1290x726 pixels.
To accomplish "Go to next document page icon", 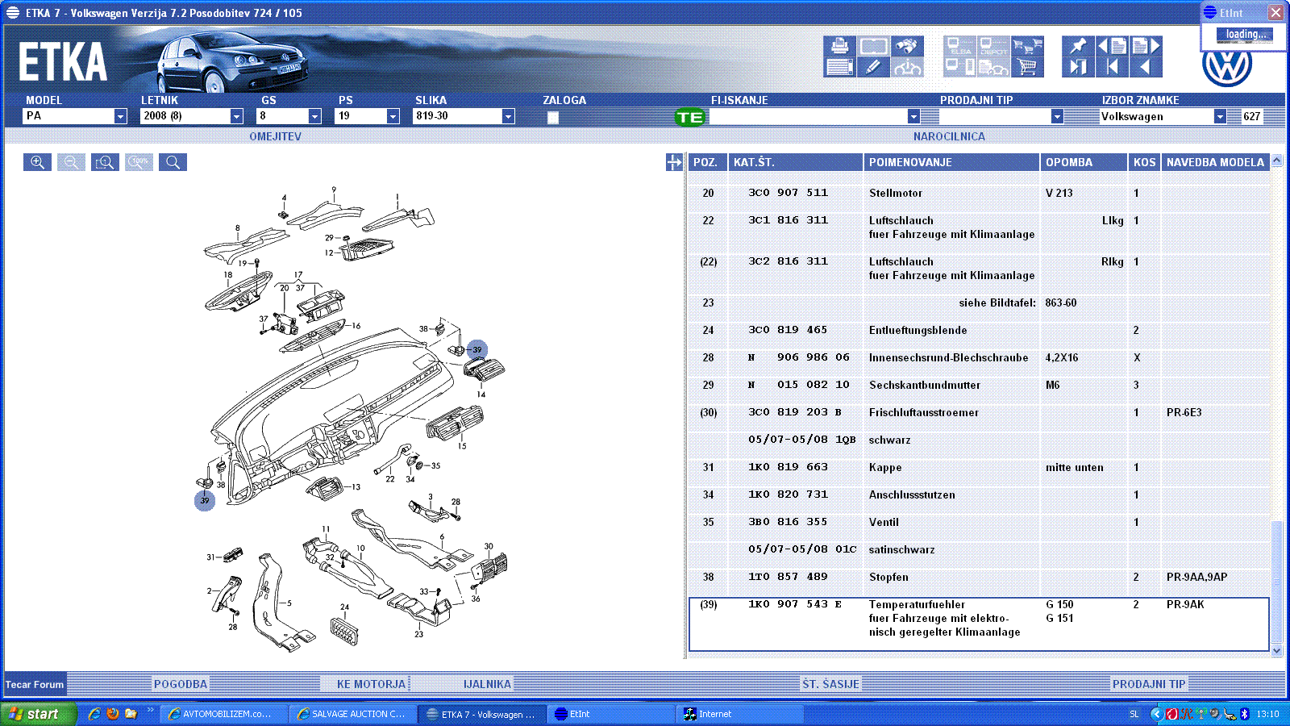I will click(x=1146, y=46).
